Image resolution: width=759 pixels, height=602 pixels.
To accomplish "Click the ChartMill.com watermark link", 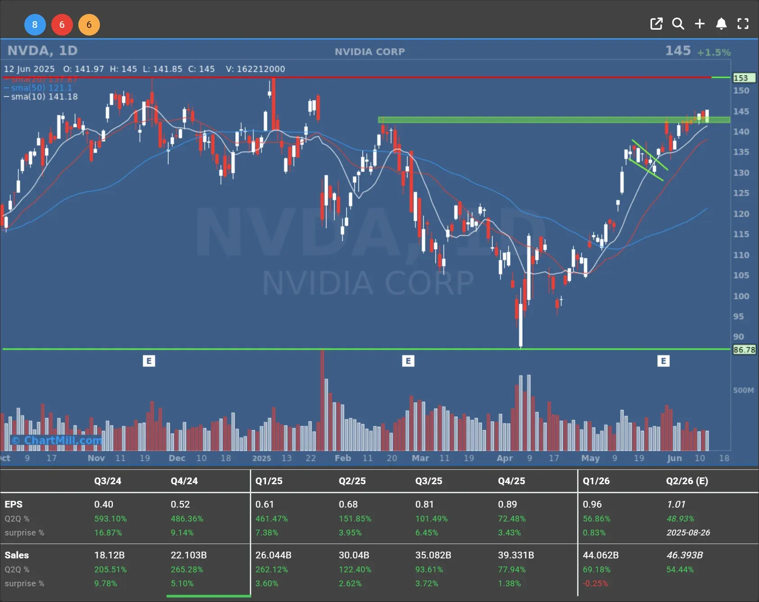I will pos(58,440).
